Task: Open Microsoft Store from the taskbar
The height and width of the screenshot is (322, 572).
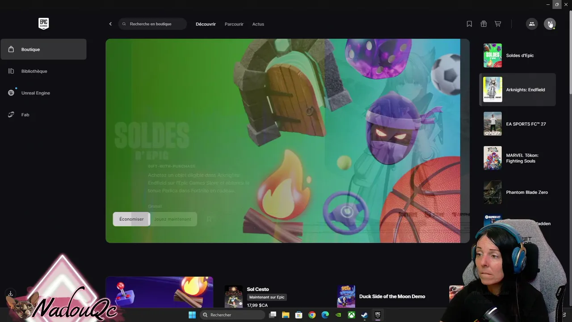Action: [x=299, y=315]
